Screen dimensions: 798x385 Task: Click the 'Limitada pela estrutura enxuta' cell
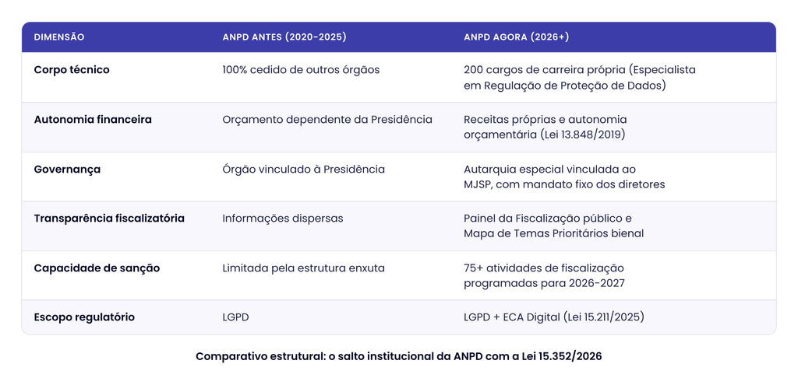[x=303, y=268]
